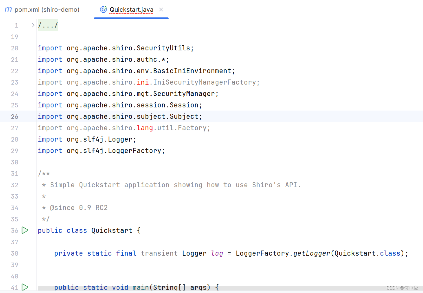This screenshot has height=293, width=423.
Task: Close the Quickstart.java tab
Action: [x=161, y=10]
